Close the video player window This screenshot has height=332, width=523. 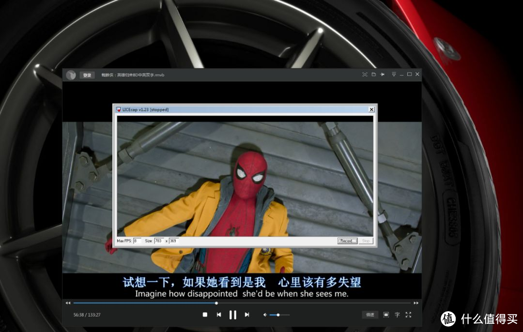(x=417, y=75)
